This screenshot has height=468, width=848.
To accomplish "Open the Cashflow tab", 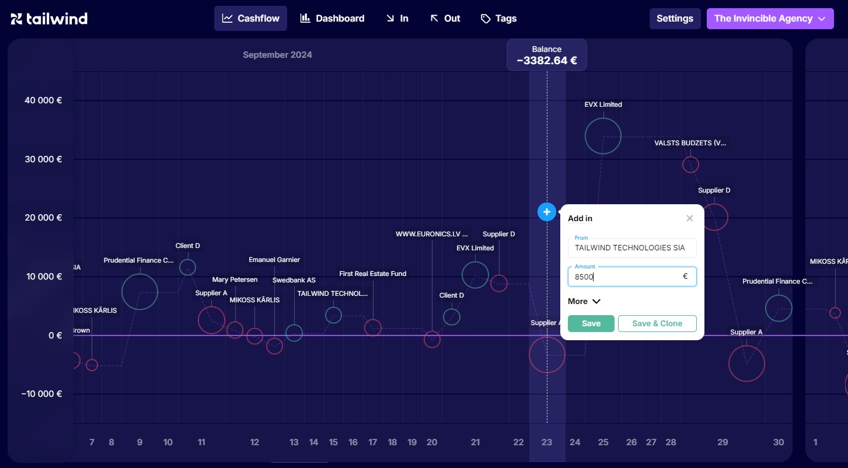I will tap(251, 19).
